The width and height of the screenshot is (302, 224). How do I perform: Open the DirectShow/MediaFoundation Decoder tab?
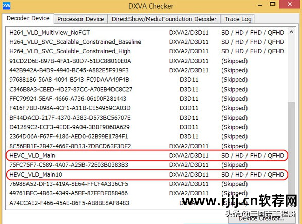point(164,19)
